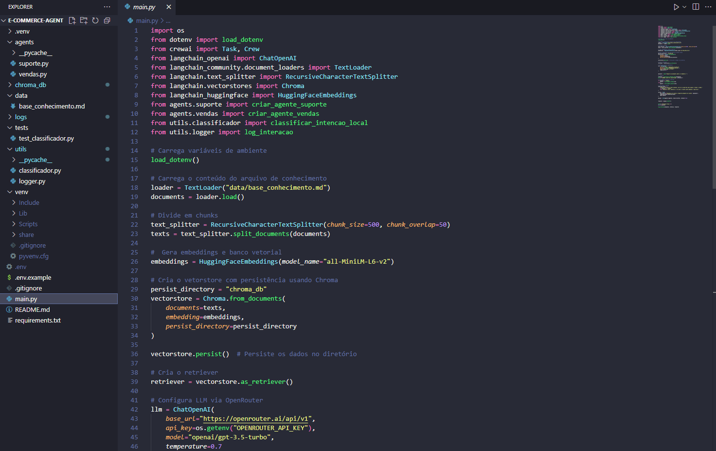Open the openrouter.ai URL link in code
The image size is (716, 451).
[x=255, y=418]
